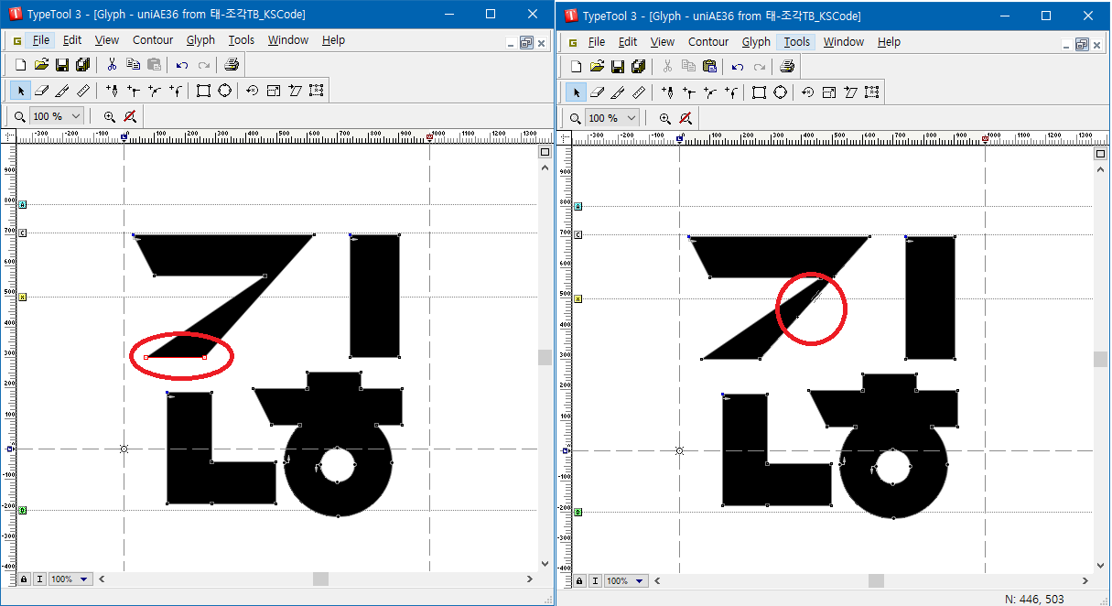Toggle the 'I' button at right window bottom

pyautogui.click(x=595, y=581)
